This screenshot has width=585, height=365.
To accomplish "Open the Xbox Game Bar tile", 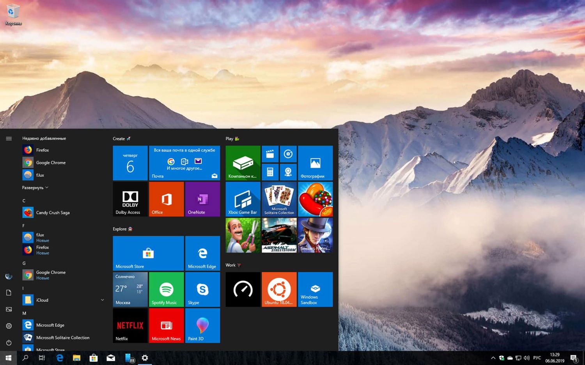I will [243, 199].
